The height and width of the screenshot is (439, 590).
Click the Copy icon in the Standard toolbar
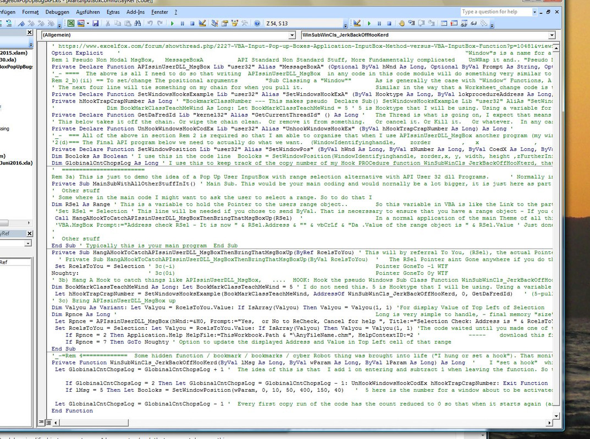coord(118,23)
